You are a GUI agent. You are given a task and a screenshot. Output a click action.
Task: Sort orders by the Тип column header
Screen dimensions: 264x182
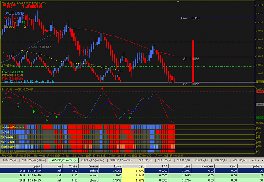(52, 166)
